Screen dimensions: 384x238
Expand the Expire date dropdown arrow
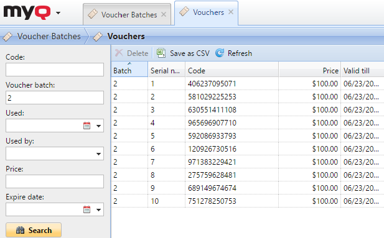click(98, 210)
